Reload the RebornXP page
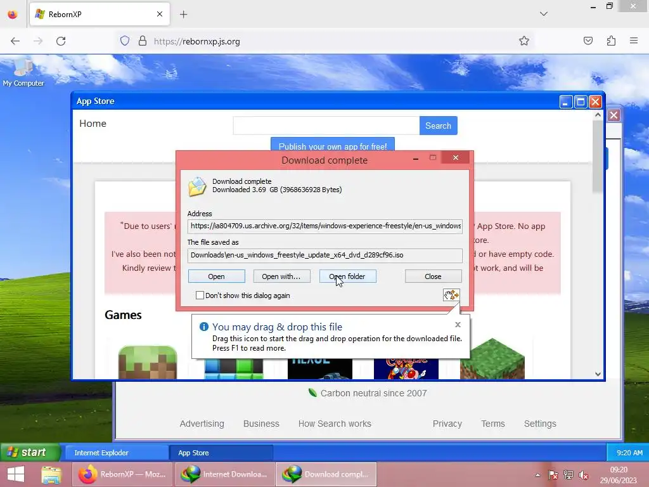 pos(61,41)
